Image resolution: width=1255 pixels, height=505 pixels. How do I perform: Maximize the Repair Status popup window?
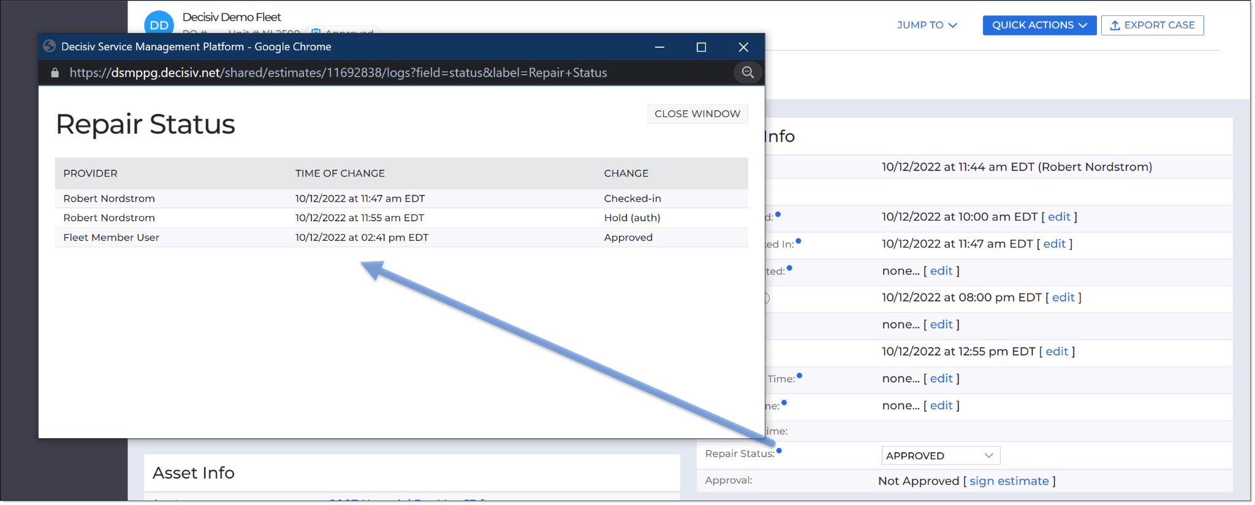[701, 47]
